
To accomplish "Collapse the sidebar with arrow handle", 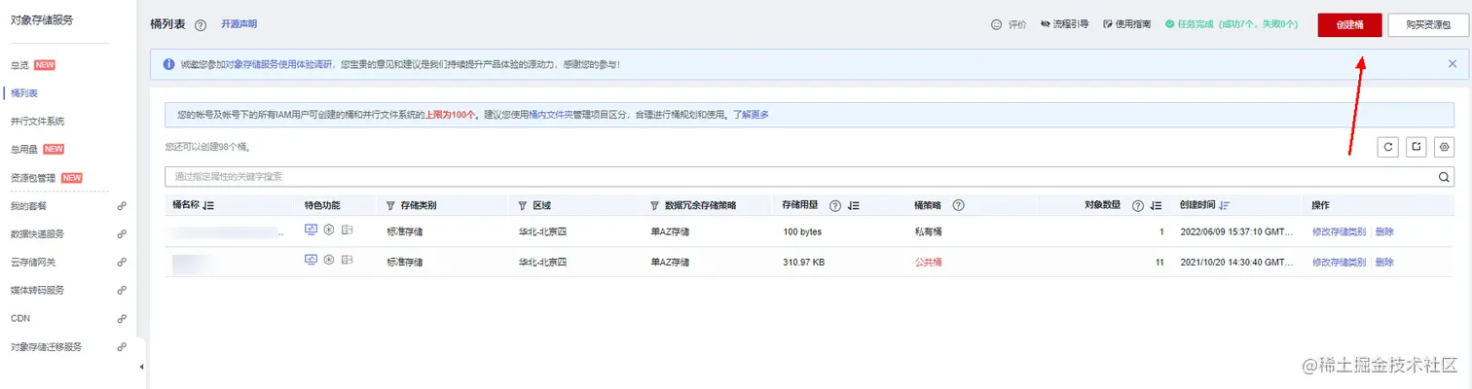I will (x=141, y=367).
